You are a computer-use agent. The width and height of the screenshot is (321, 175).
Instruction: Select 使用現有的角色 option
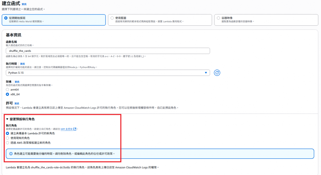click(x=8, y=138)
